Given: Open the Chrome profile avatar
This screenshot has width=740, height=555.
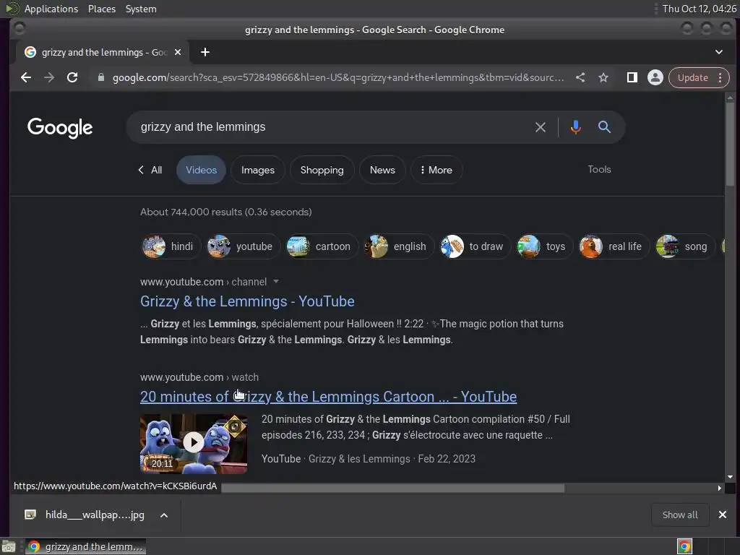Looking at the screenshot, I should (655, 77).
